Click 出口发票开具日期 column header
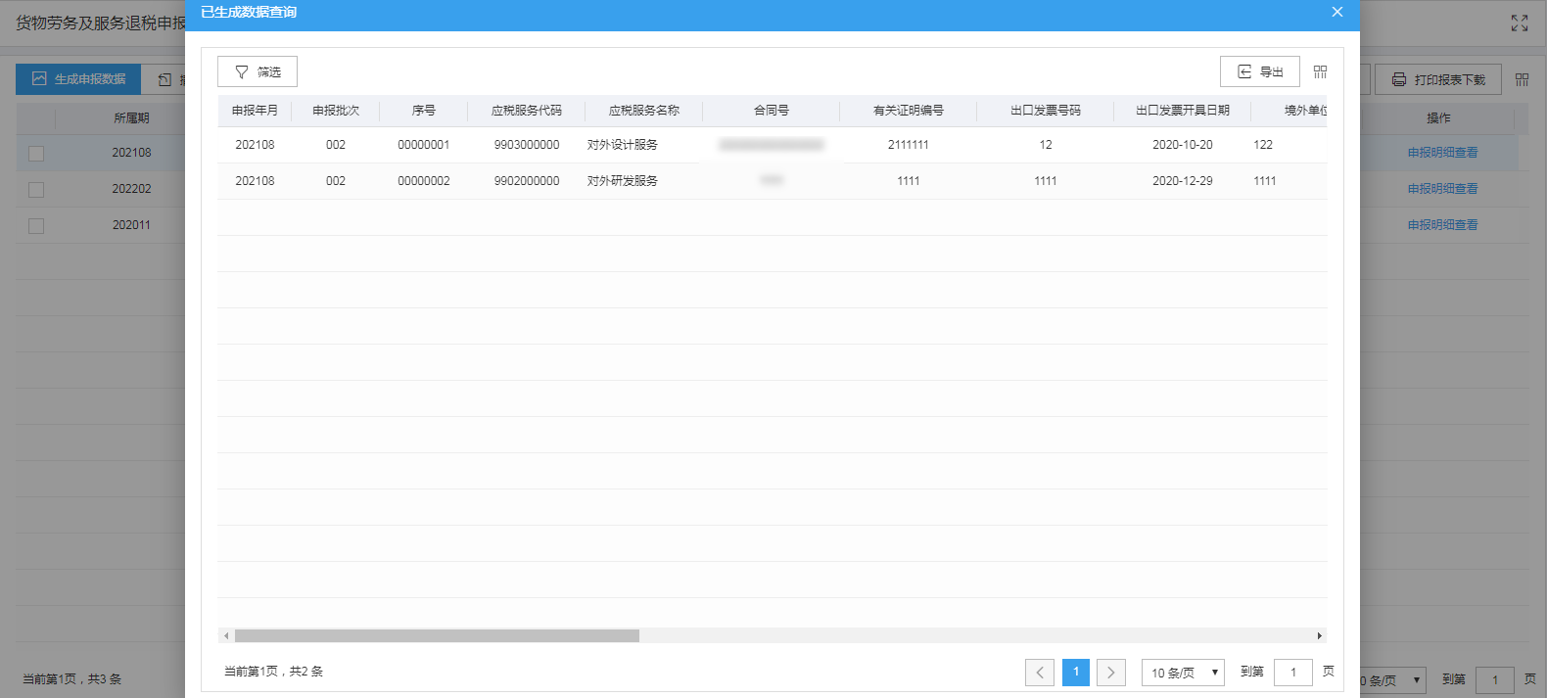 tap(1183, 111)
